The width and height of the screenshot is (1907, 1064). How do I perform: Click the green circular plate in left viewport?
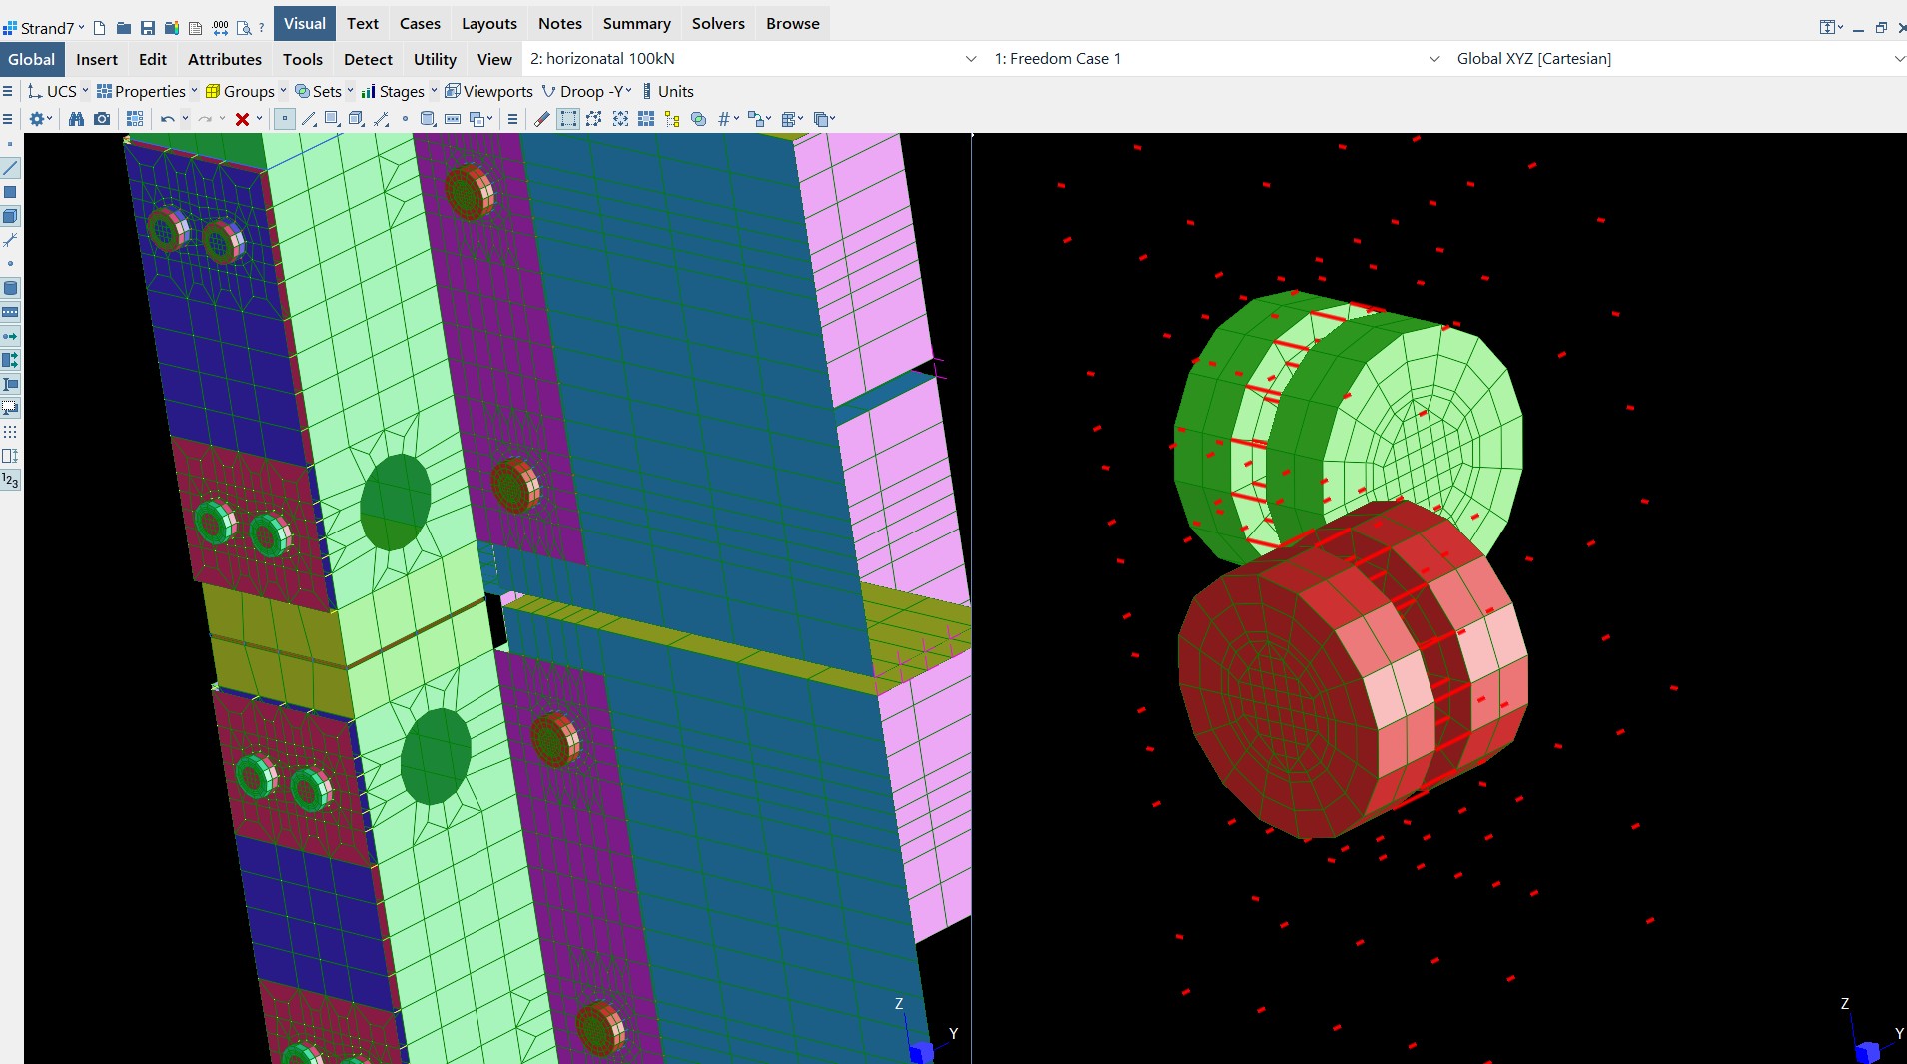tap(395, 502)
